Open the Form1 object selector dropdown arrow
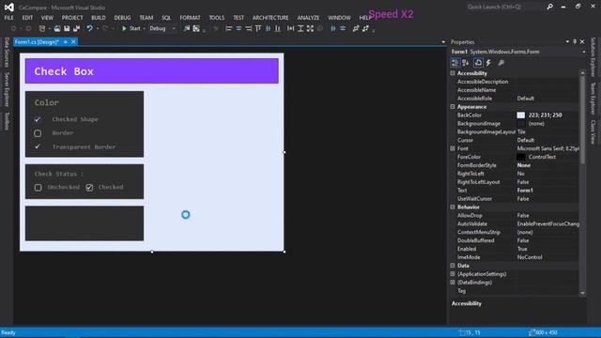The height and width of the screenshot is (338, 601). click(x=583, y=52)
